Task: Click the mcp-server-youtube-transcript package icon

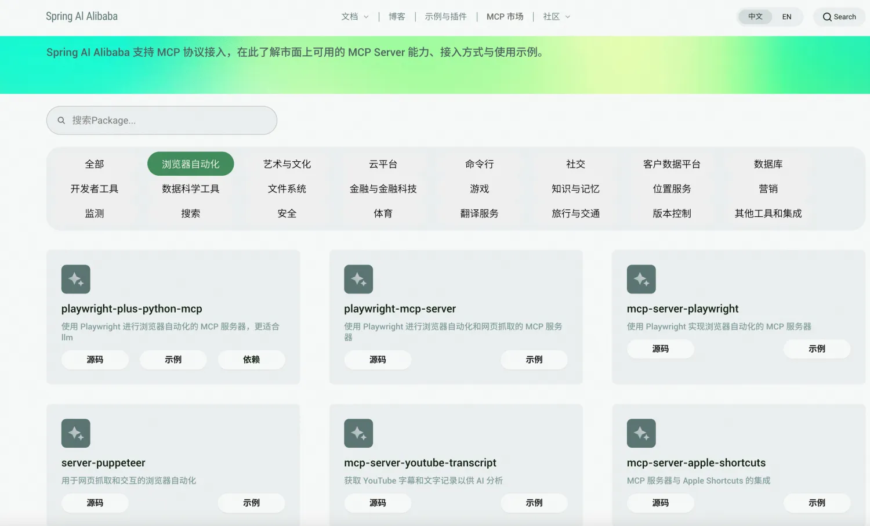Action: 358,433
